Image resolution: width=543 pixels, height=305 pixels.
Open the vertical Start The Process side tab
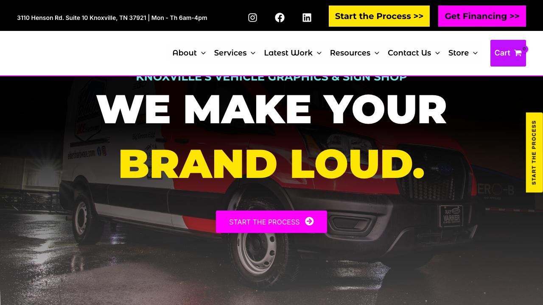(x=535, y=152)
